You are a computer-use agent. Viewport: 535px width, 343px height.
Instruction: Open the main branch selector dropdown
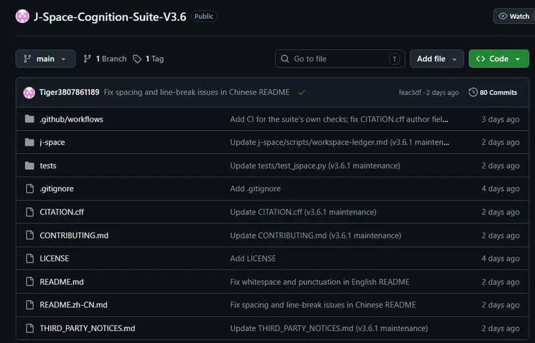point(45,59)
